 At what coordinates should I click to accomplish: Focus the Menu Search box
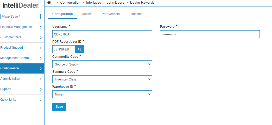(21, 17)
